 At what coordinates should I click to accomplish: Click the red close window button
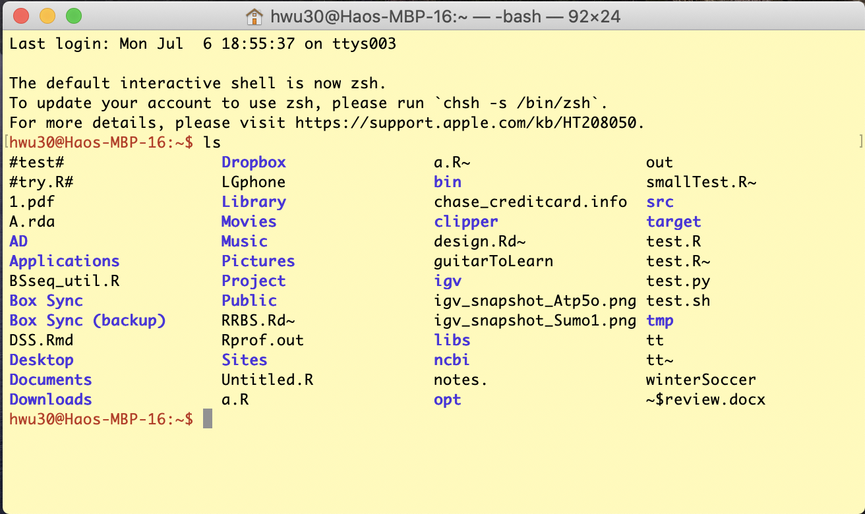(x=21, y=16)
